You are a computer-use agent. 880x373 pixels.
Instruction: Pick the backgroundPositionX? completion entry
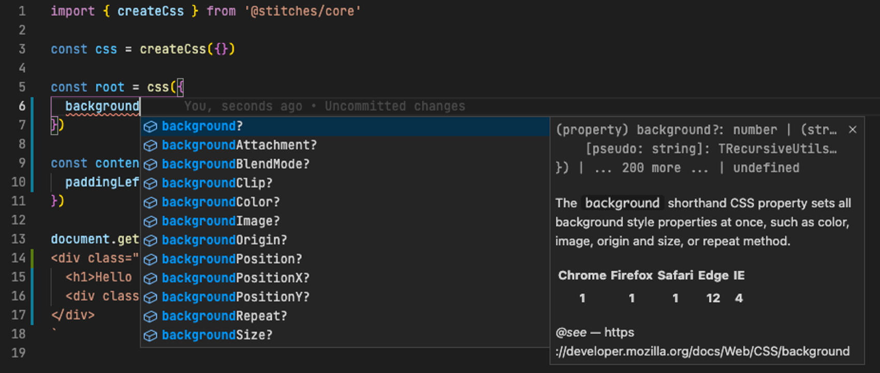[x=235, y=278]
